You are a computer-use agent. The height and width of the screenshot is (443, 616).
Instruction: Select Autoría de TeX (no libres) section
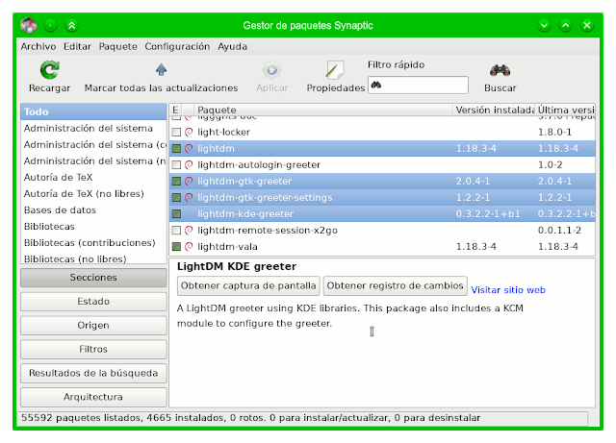(93, 194)
